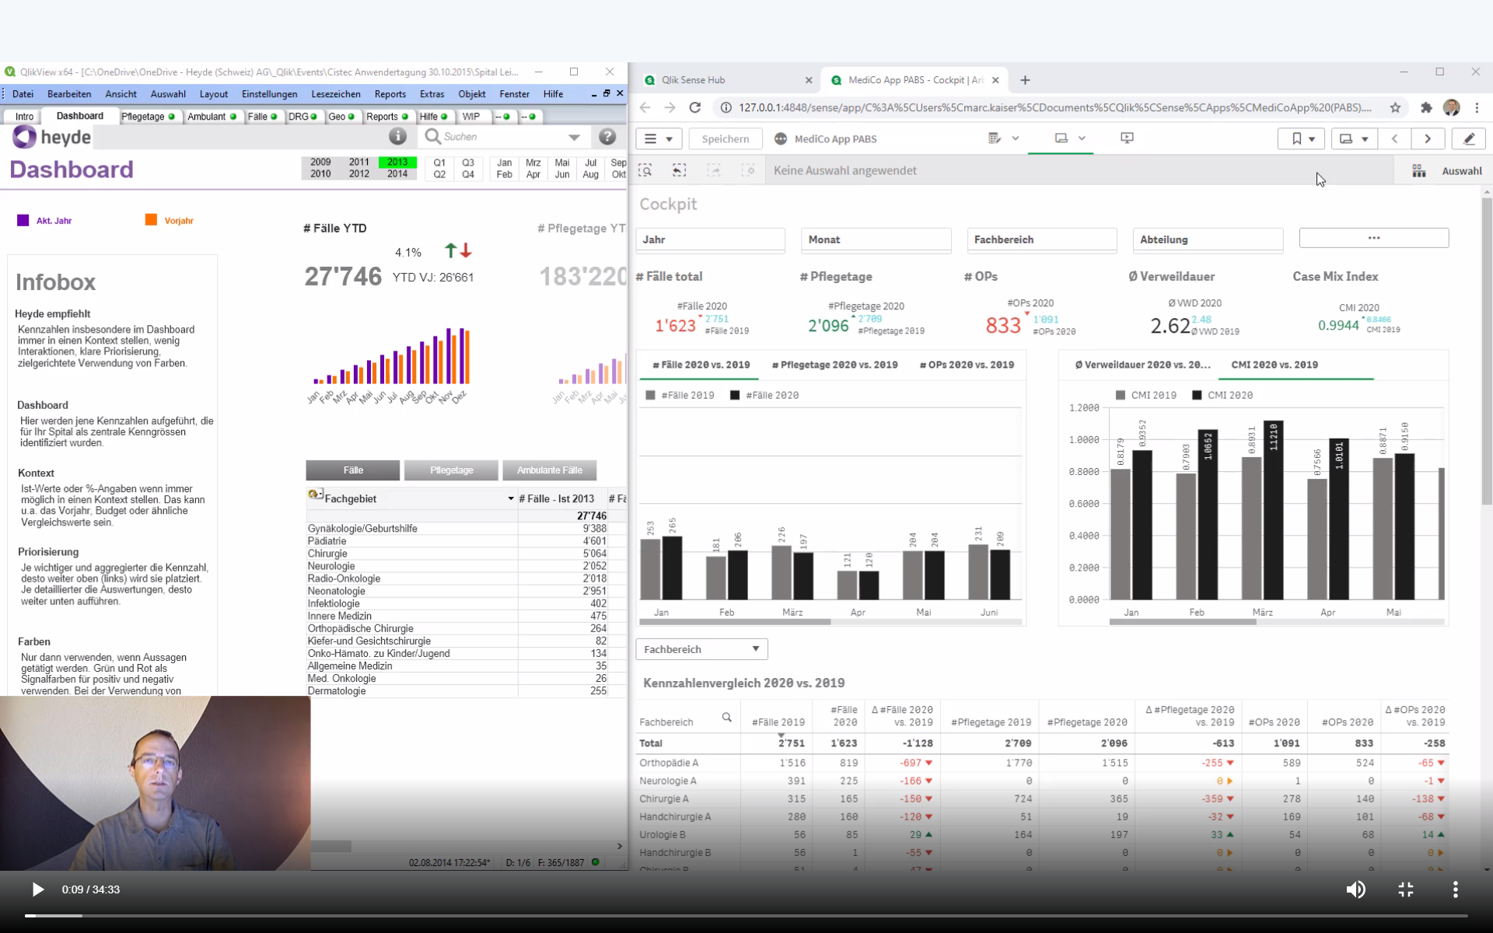
Task: Open Qlik Sense navigation hamburger menu
Action: [659, 138]
